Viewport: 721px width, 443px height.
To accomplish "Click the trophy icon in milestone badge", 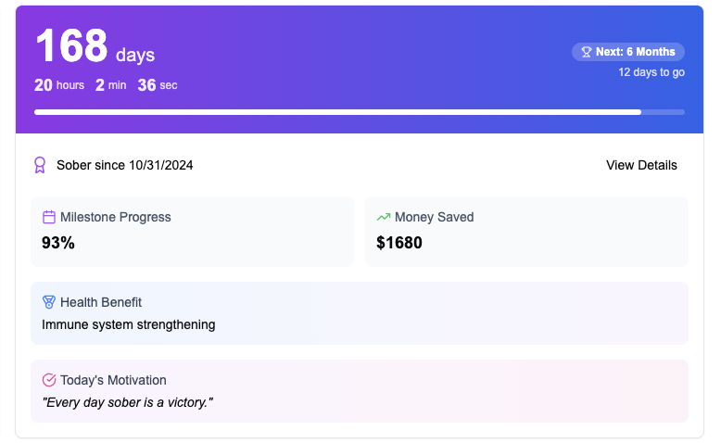I will [x=586, y=52].
